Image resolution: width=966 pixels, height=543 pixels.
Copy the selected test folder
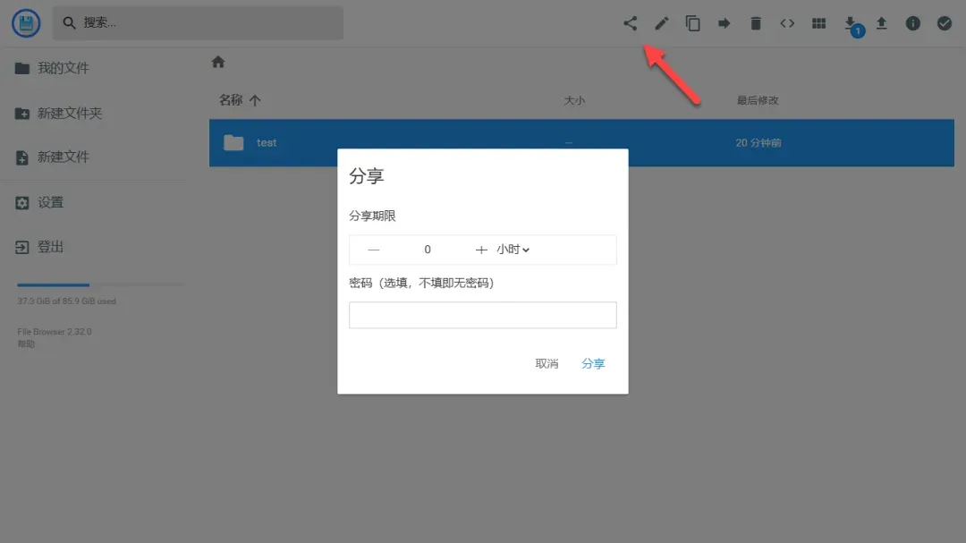pyautogui.click(x=692, y=23)
